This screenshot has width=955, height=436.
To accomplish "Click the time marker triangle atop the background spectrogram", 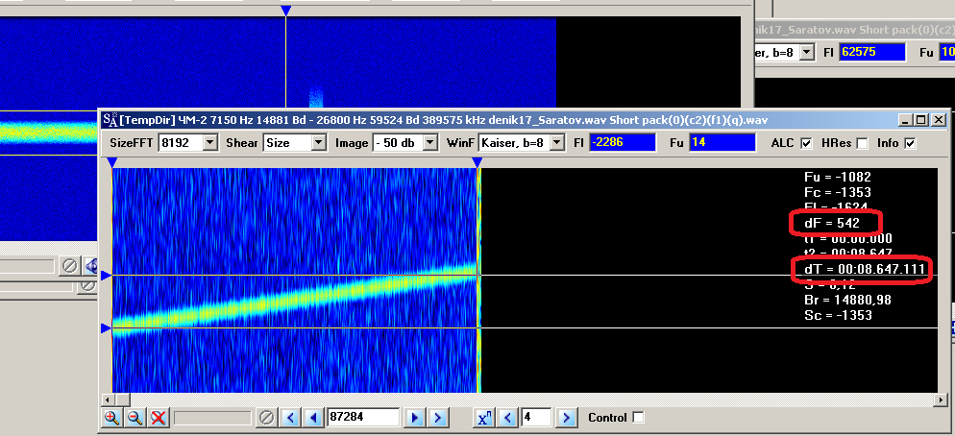I will [285, 11].
